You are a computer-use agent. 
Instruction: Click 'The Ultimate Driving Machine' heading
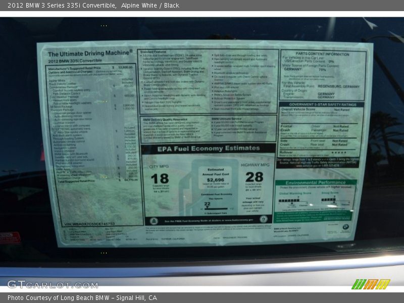click(90, 54)
